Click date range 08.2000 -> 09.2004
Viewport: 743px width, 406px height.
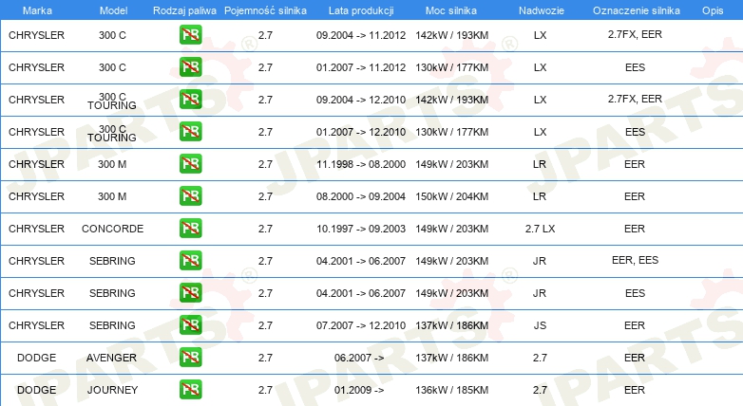361,196
